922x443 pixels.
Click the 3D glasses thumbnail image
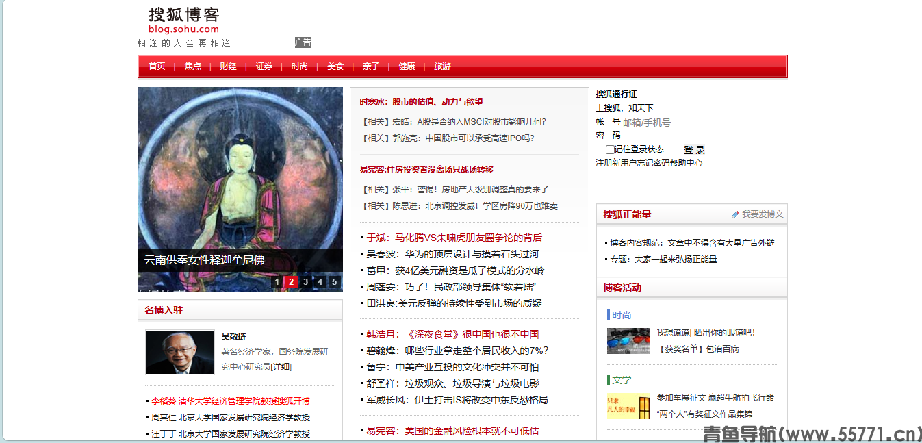coord(628,341)
